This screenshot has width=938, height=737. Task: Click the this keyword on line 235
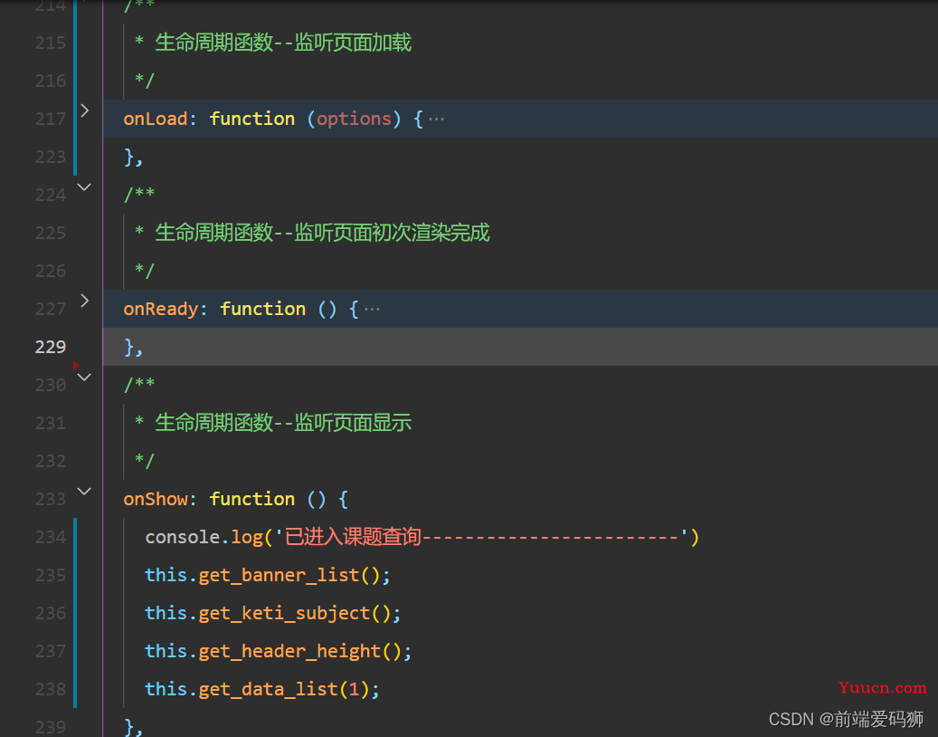point(166,575)
